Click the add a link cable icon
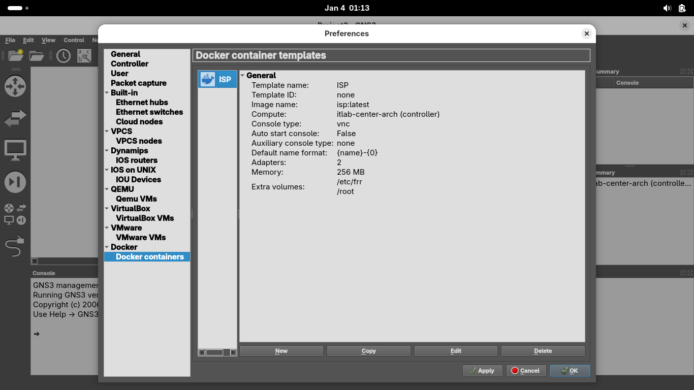The width and height of the screenshot is (694, 390). pyautogui.click(x=15, y=247)
